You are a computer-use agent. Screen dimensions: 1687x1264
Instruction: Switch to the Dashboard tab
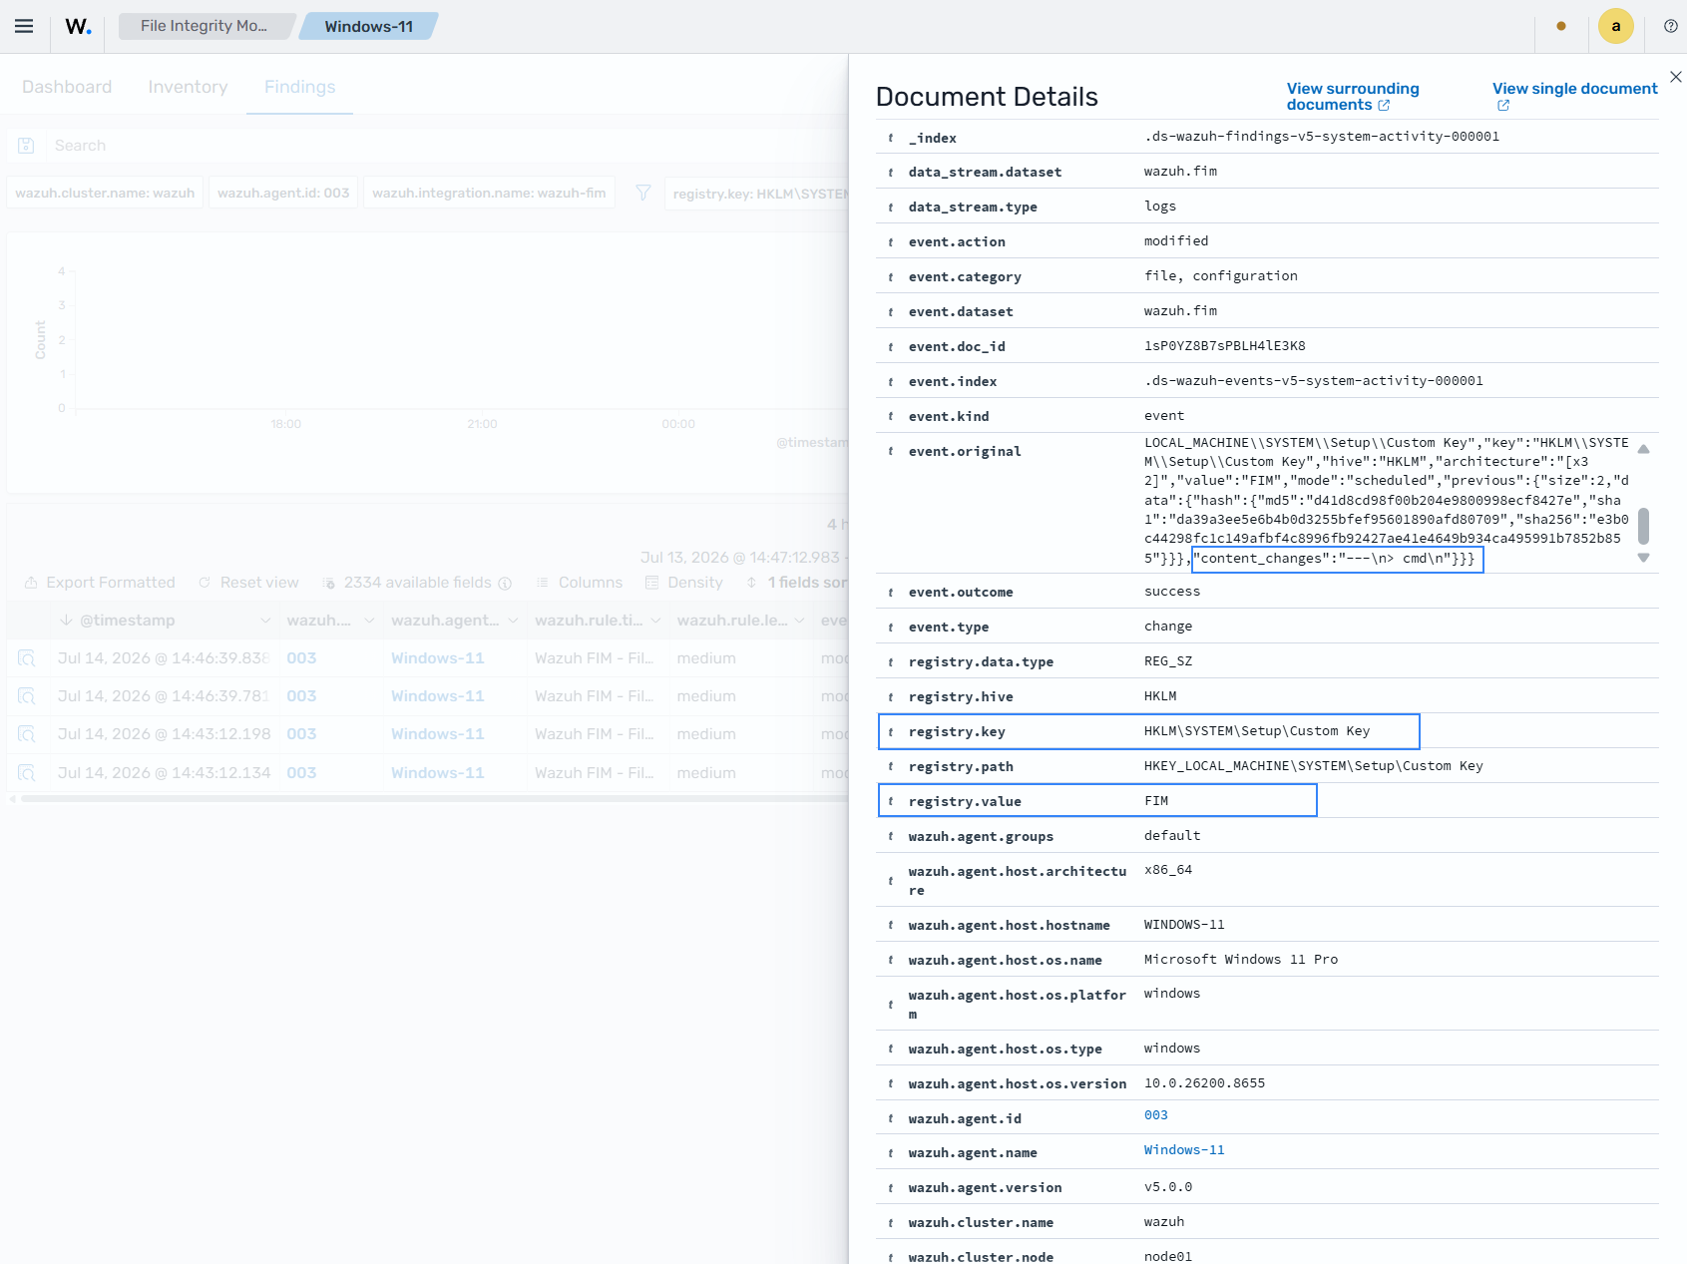[67, 87]
